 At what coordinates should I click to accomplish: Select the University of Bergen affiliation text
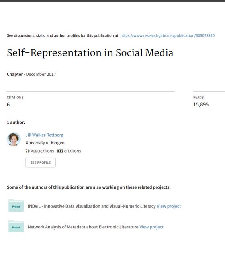point(45,143)
